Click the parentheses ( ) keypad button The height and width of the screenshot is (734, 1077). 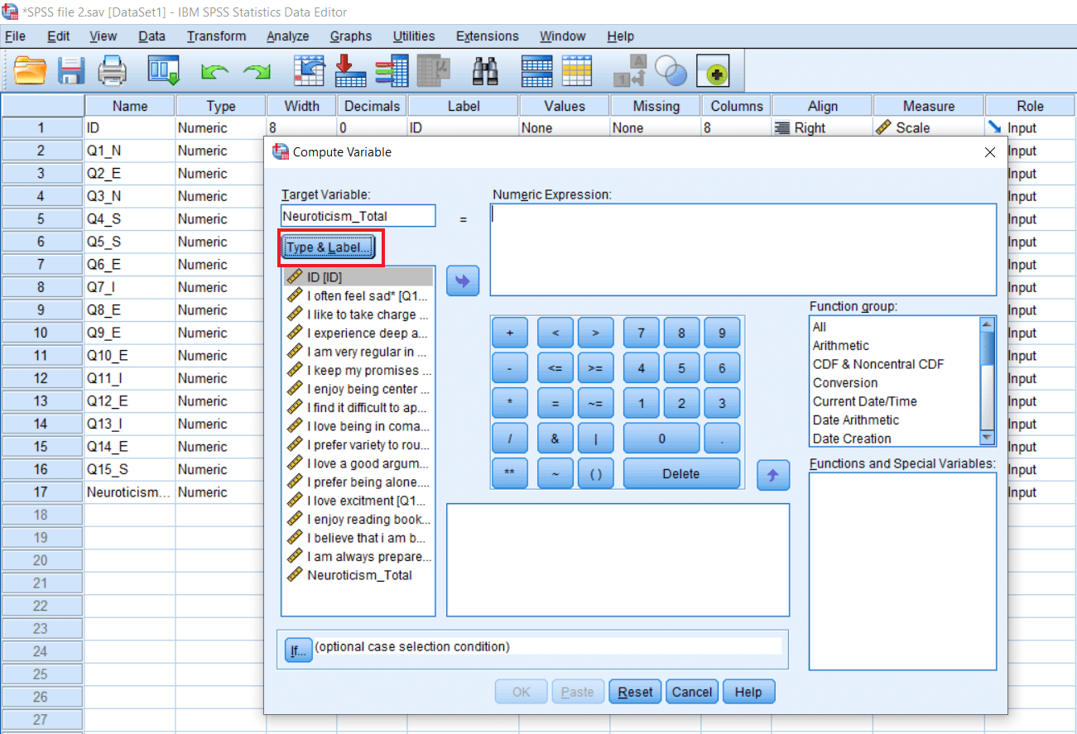coord(595,474)
